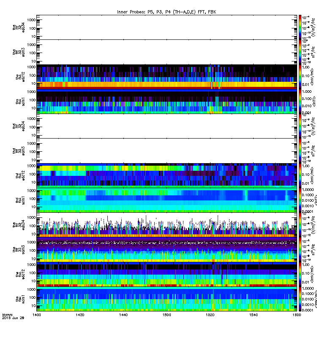The image size is (317, 339).
Task: Click the 'tha fff 32 scm3' panel label
Action: [19, 52]
